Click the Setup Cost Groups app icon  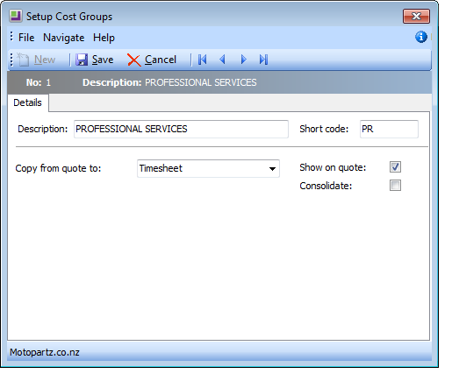click(16, 16)
